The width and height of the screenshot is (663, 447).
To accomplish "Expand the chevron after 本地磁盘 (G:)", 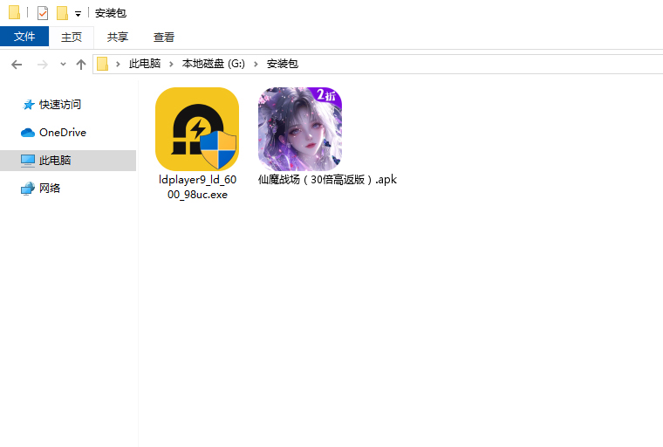I will pos(256,64).
